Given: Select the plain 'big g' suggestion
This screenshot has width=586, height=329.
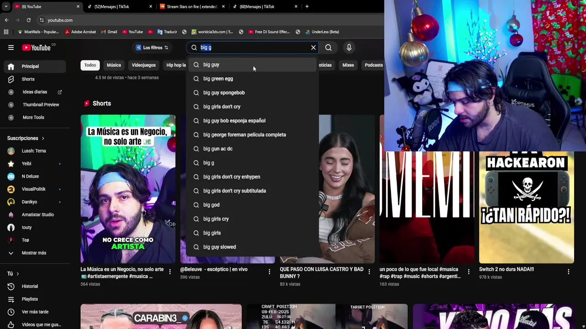Looking at the screenshot, I should [x=252, y=163].
